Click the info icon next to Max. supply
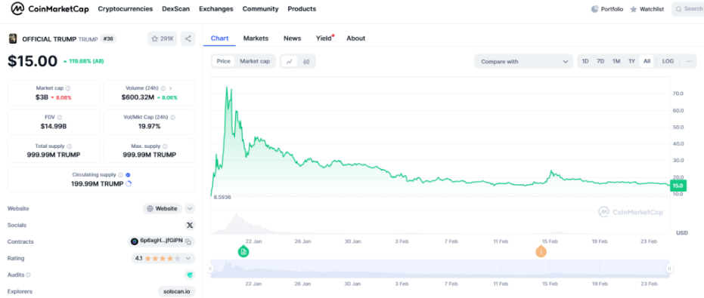Image resolution: width=704 pixels, height=298 pixels. [x=165, y=146]
